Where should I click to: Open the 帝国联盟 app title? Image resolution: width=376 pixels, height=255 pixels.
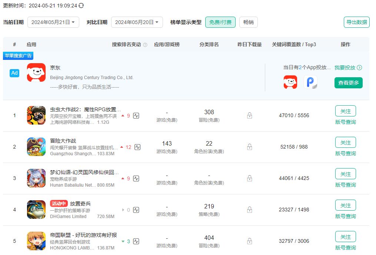83,235
